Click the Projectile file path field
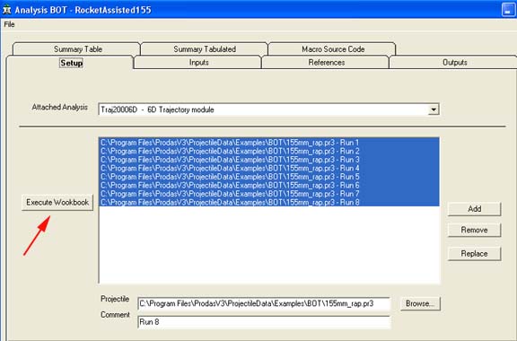517x341 pixels. coord(264,303)
